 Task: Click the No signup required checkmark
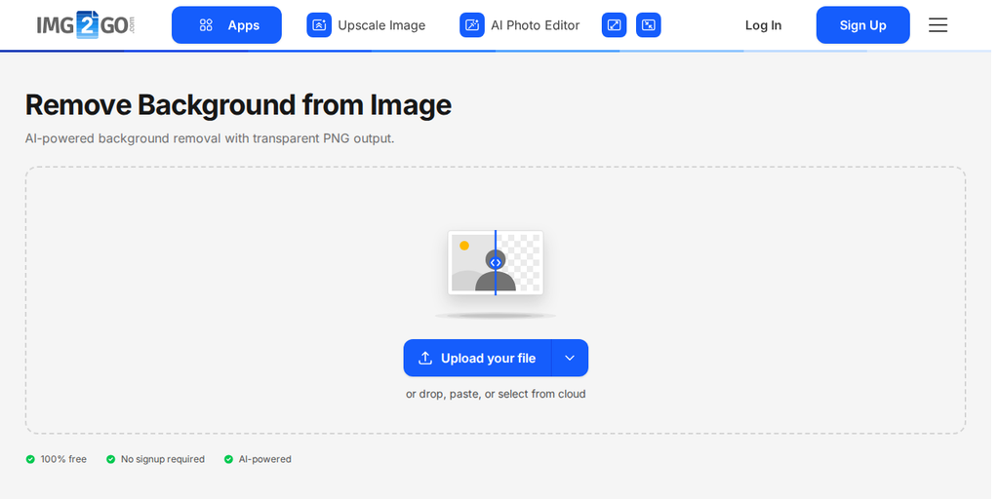pos(111,459)
